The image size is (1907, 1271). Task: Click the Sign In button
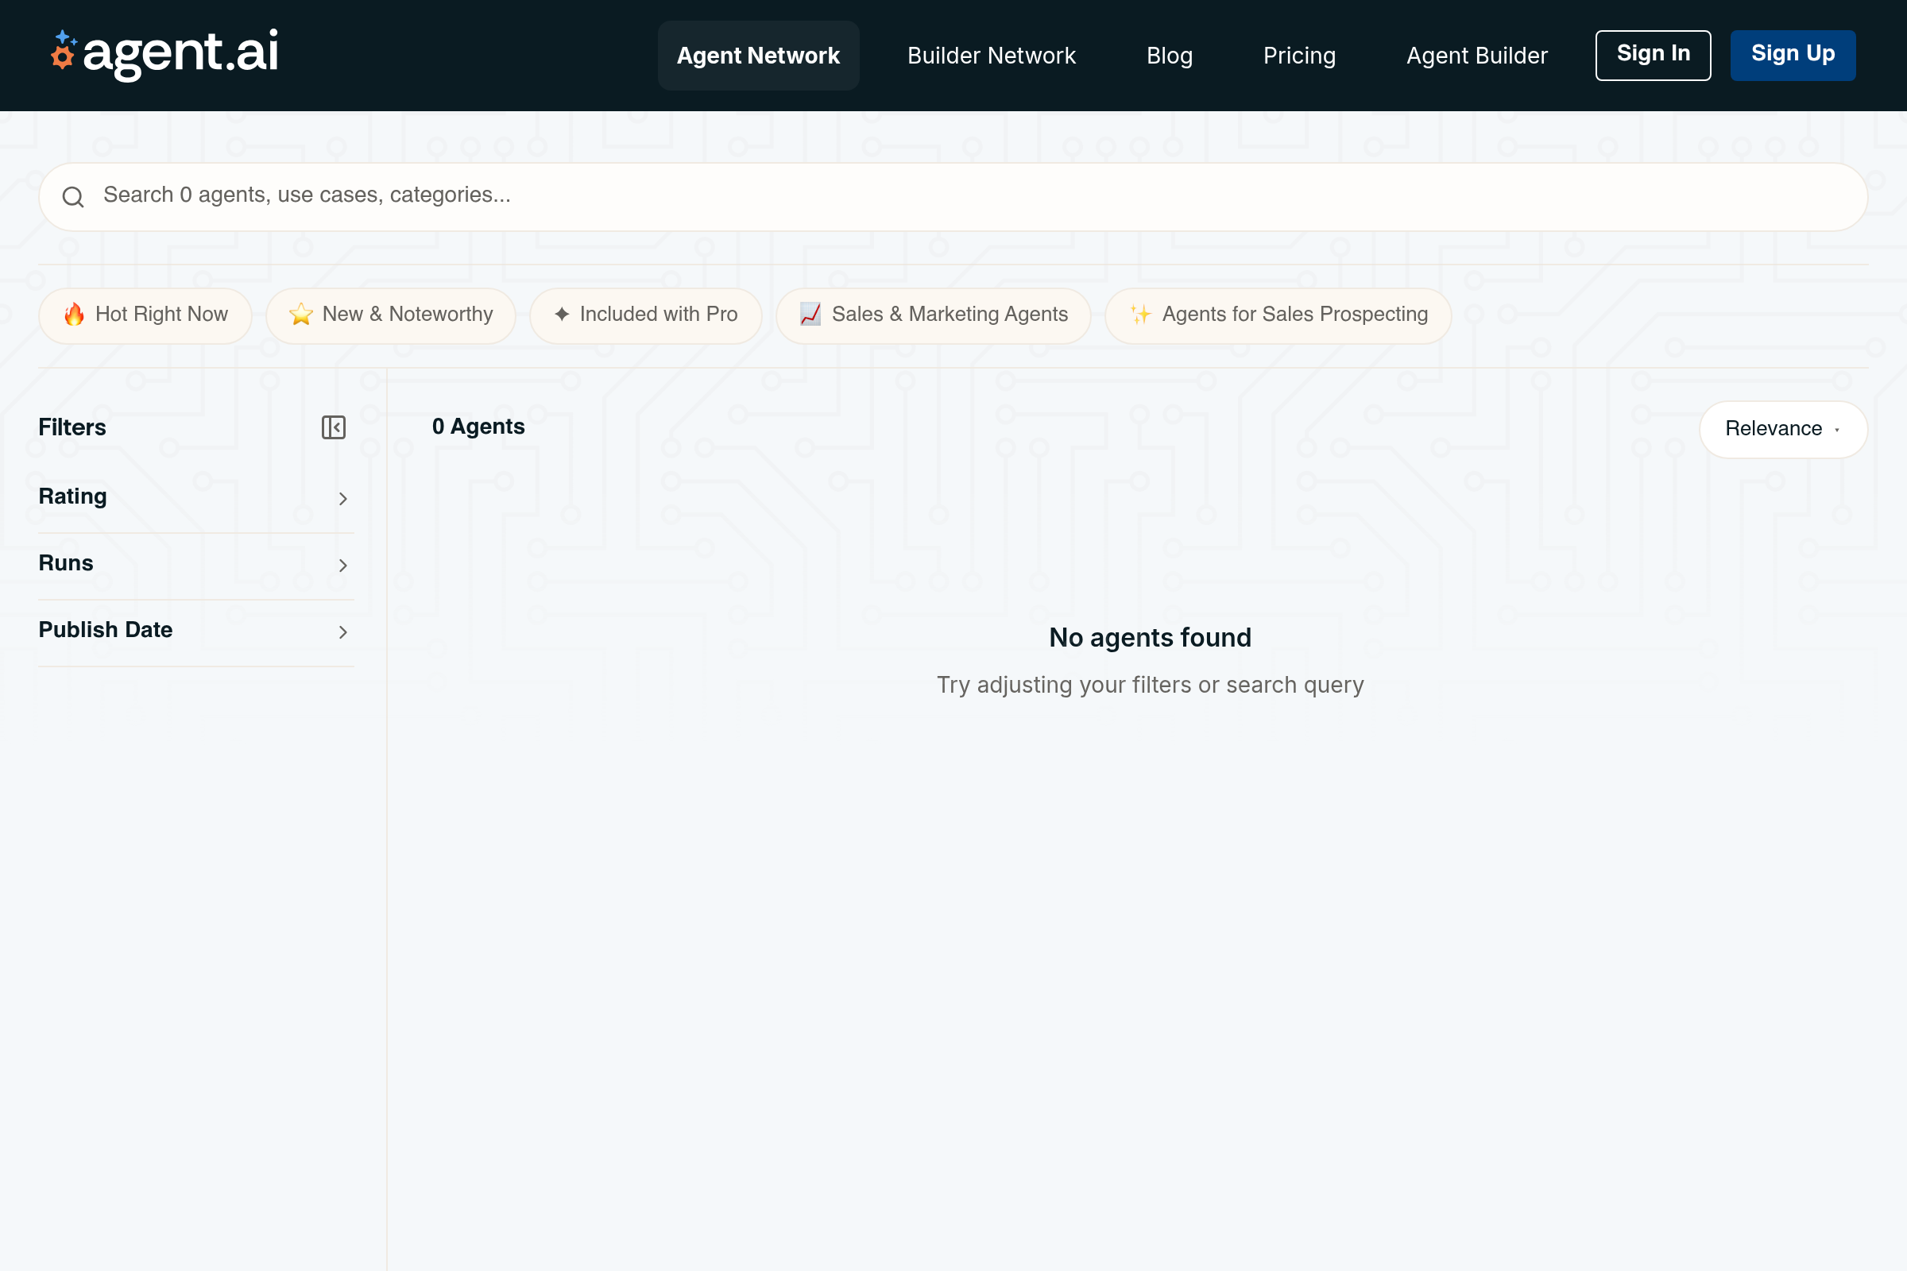1653,55
